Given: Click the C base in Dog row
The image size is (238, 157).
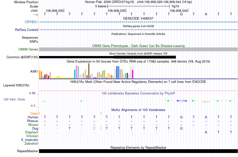Looking at the screenshot, I should coord(94,129).
